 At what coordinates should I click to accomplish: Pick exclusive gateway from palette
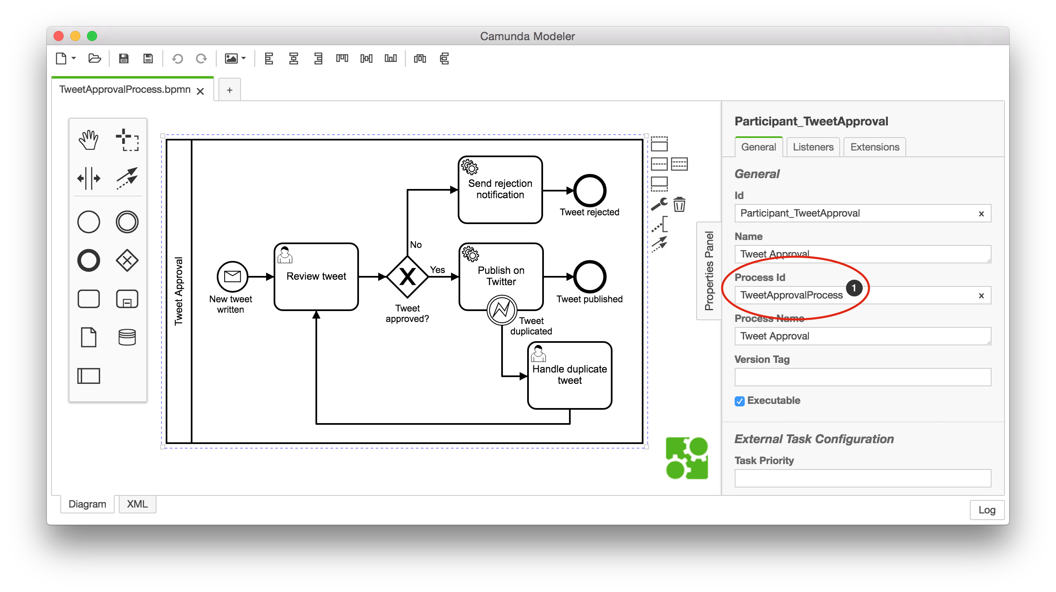pos(127,260)
